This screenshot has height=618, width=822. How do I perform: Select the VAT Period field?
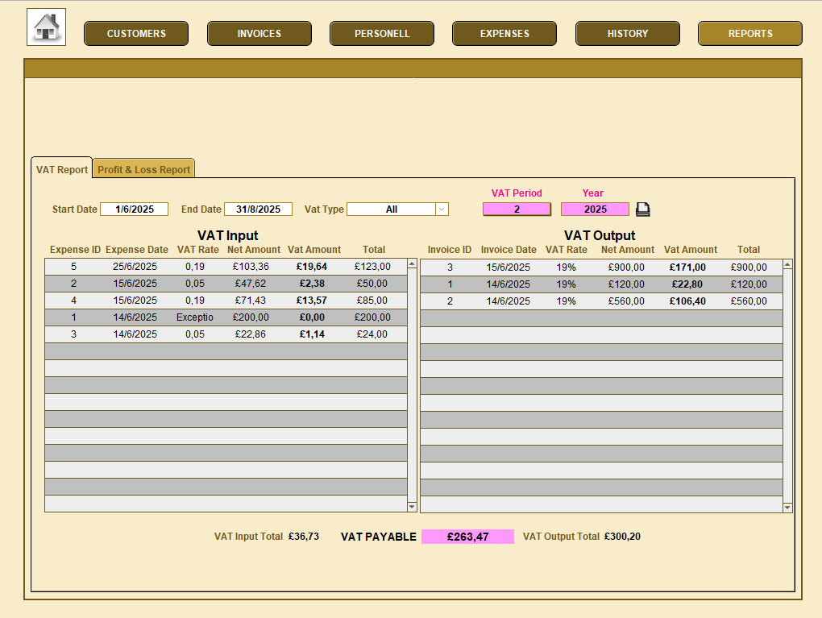point(517,209)
